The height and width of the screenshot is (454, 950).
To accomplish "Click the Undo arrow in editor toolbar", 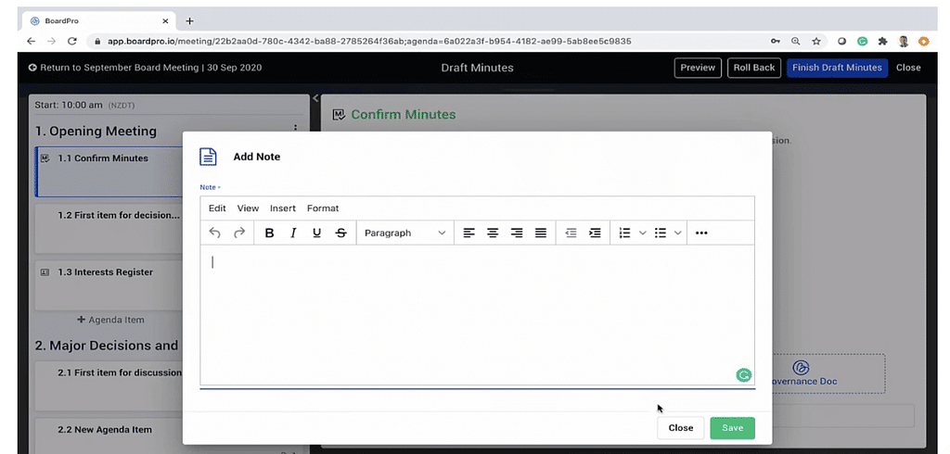I will tap(215, 233).
